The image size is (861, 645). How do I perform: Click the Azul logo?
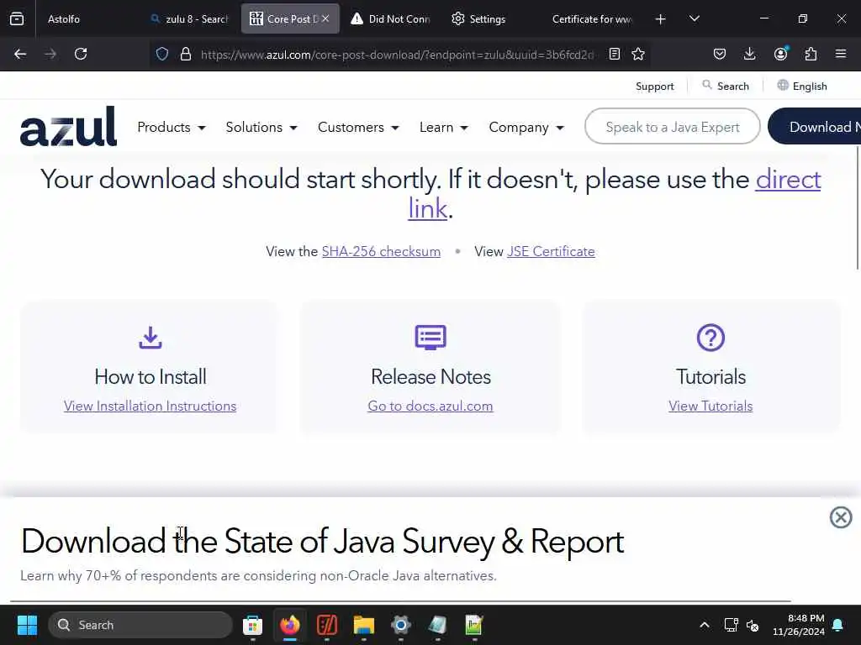[68, 126]
